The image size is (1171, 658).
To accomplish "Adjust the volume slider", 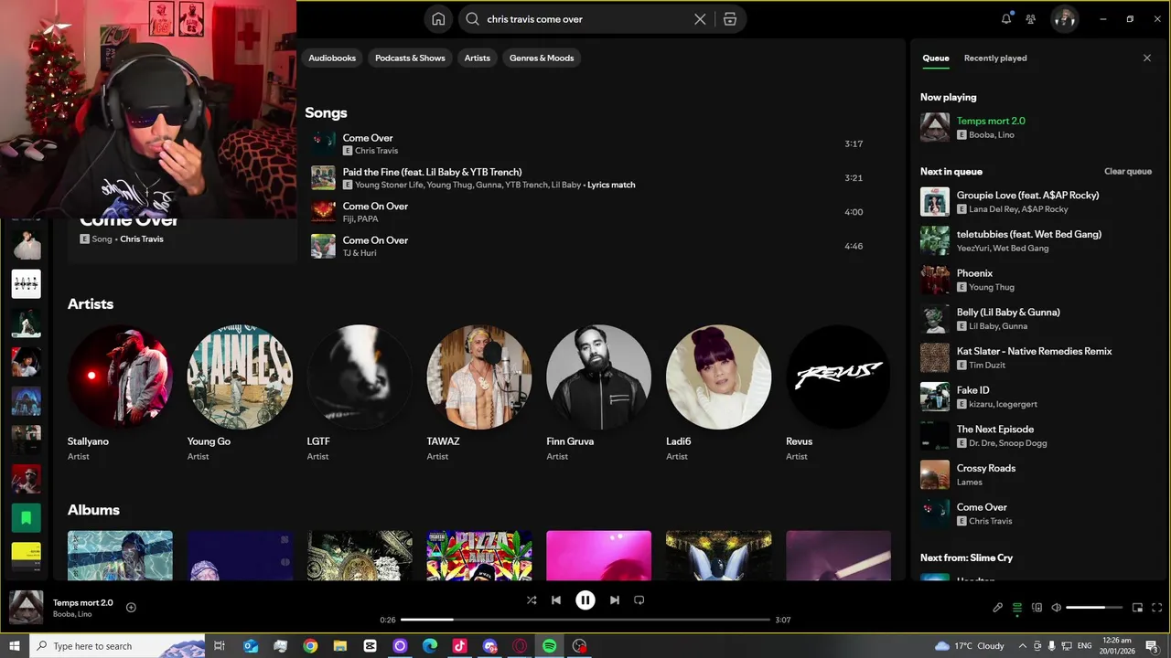I will [x=1094, y=608].
